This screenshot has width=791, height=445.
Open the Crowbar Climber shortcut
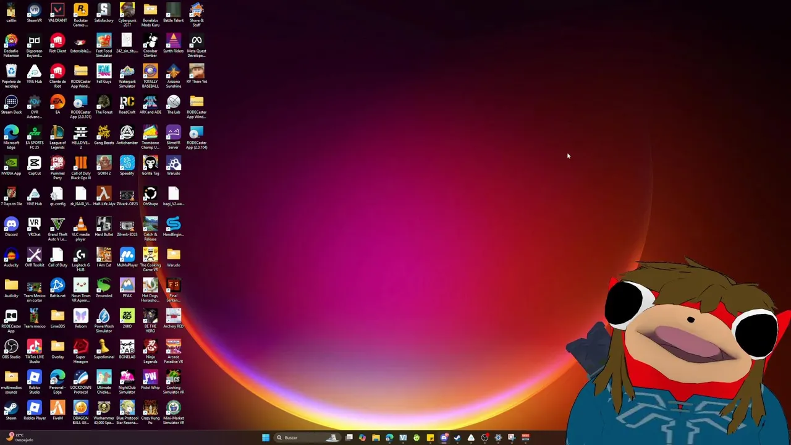click(x=150, y=46)
